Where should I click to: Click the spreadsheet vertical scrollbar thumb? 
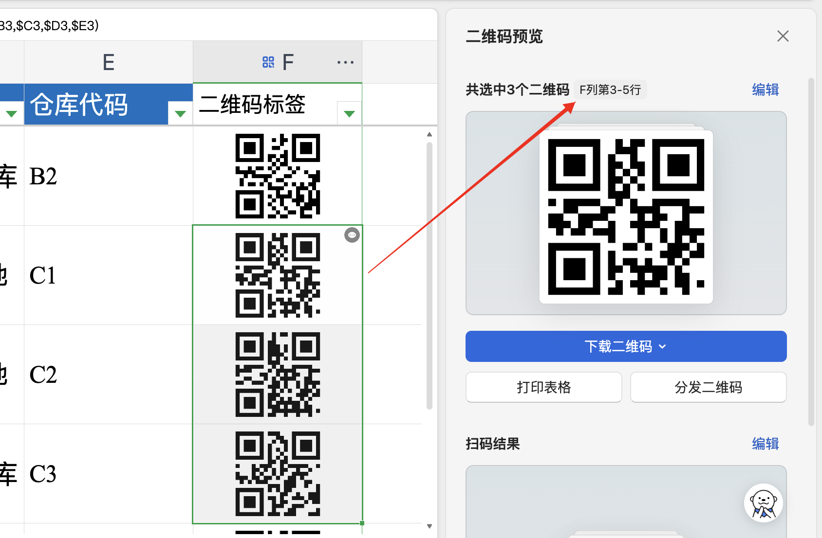(x=429, y=275)
